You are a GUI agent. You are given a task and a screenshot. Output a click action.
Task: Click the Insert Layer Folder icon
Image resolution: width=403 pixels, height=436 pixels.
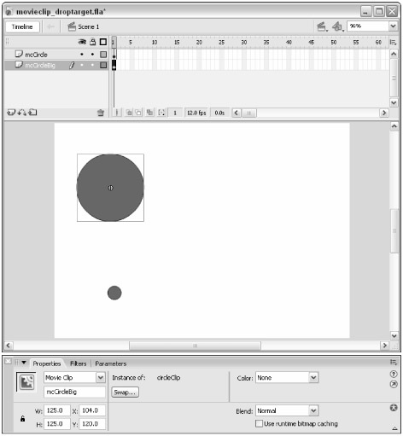(33, 113)
